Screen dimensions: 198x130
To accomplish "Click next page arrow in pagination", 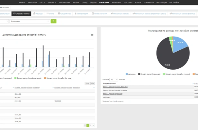I will click(94, 126).
